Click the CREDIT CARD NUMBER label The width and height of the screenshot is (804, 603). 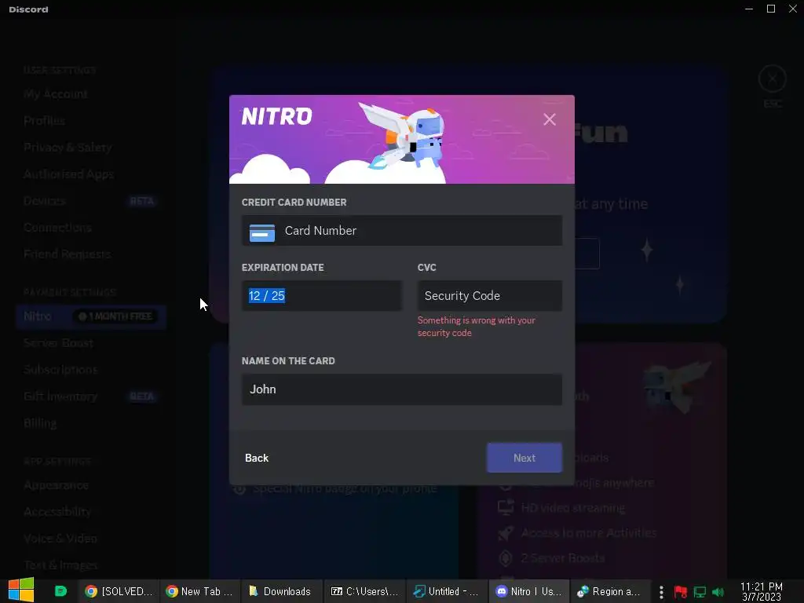[x=294, y=203]
